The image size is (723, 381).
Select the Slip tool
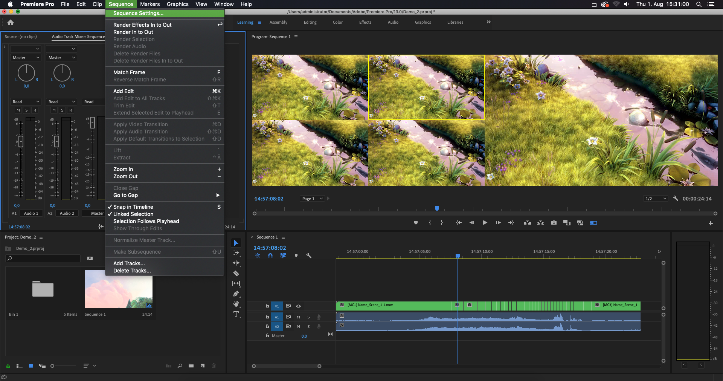pyautogui.click(x=236, y=283)
